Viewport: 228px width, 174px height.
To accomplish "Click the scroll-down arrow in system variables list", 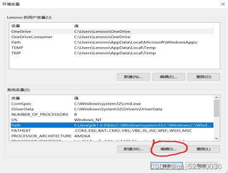I will tap(217, 138).
